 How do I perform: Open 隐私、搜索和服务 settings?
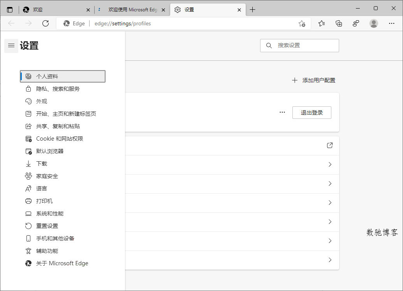tap(63, 89)
